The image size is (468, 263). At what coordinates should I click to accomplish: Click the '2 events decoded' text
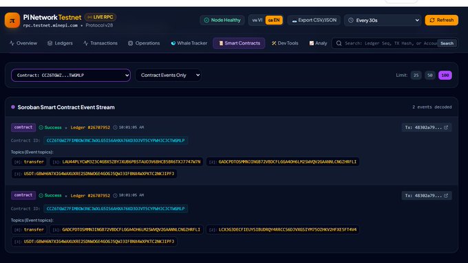pos(432,107)
